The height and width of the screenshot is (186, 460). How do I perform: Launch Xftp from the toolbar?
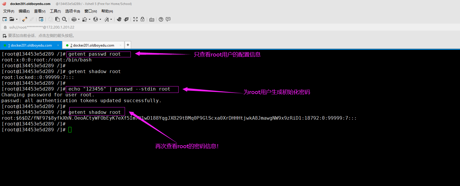(126, 19)
